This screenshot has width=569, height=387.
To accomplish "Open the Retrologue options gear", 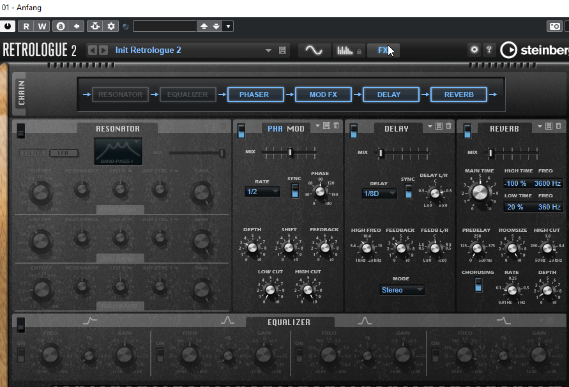I will [474, 49].
